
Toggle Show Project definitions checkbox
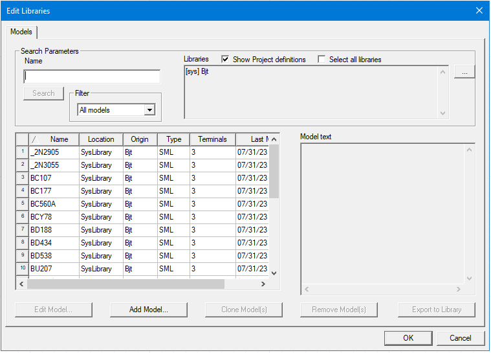tap(225, 60)
